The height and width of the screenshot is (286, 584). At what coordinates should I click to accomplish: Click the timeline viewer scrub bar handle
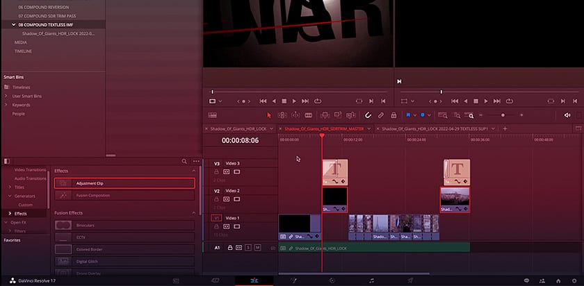pos(441,92)
